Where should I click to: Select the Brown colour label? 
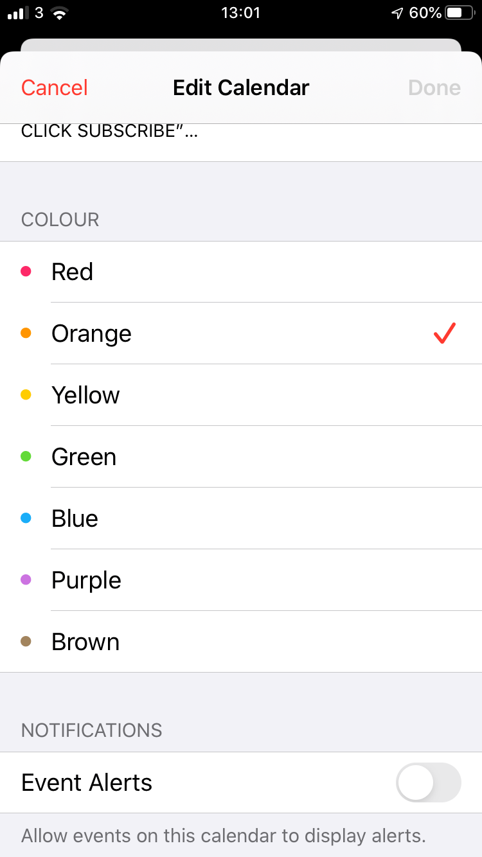[x=85, y=642]
